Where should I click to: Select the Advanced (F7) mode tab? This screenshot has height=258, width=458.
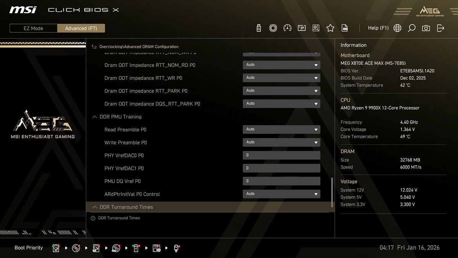click(x=81, y=28)
